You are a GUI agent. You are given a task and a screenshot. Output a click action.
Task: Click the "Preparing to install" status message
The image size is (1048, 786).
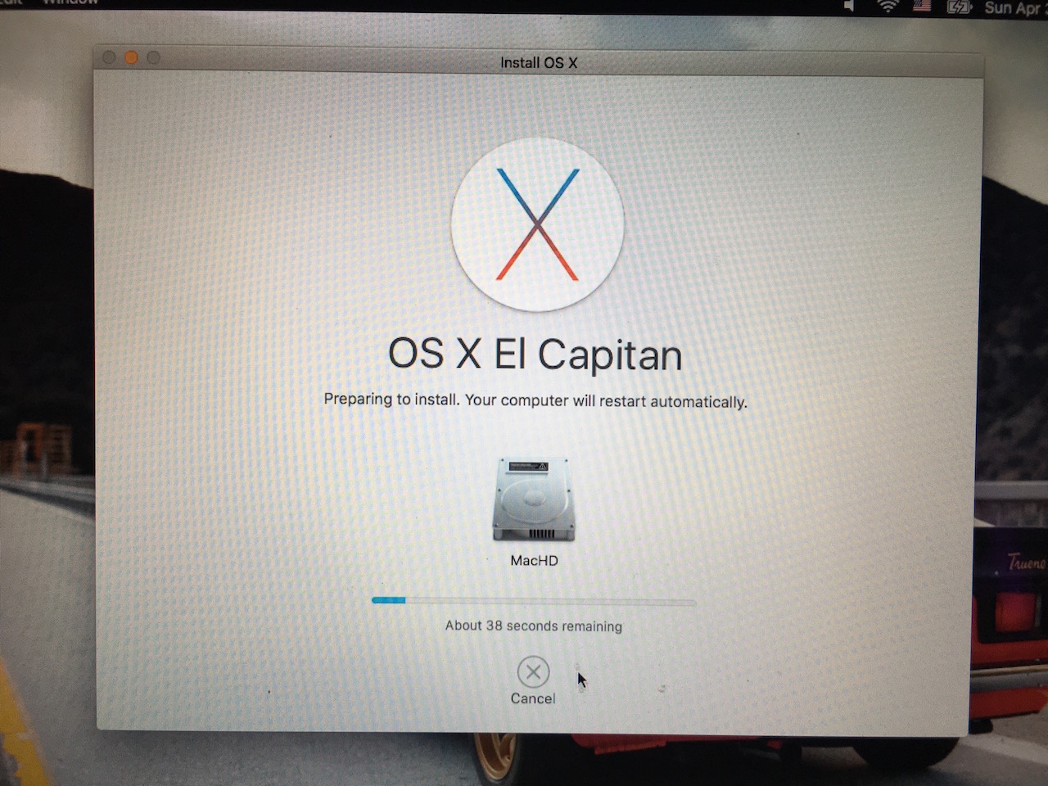click(x=535, y=400)
